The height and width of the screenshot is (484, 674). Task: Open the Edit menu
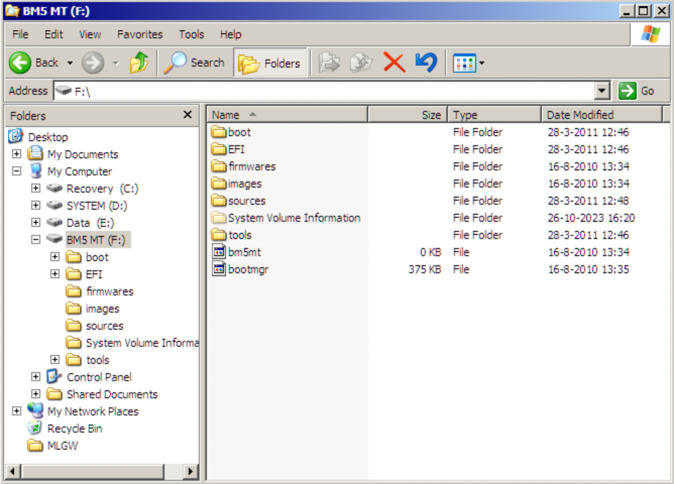53,34
